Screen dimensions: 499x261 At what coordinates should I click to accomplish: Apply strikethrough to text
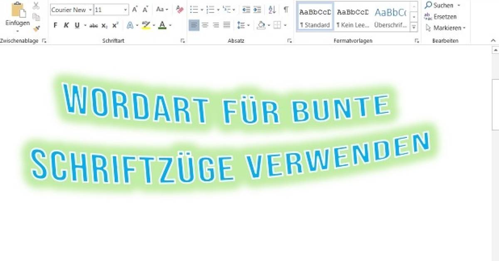(x=94, y=25)
